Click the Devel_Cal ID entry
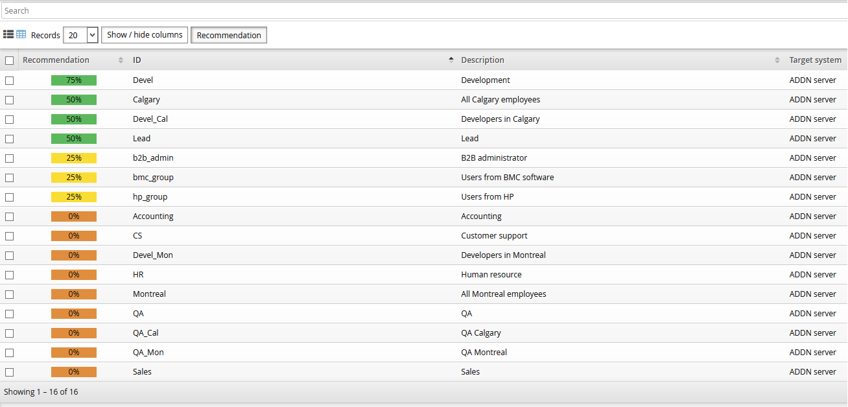Viewport: 848px width, 407px height. pyautogui.click(x=150, y=119)
